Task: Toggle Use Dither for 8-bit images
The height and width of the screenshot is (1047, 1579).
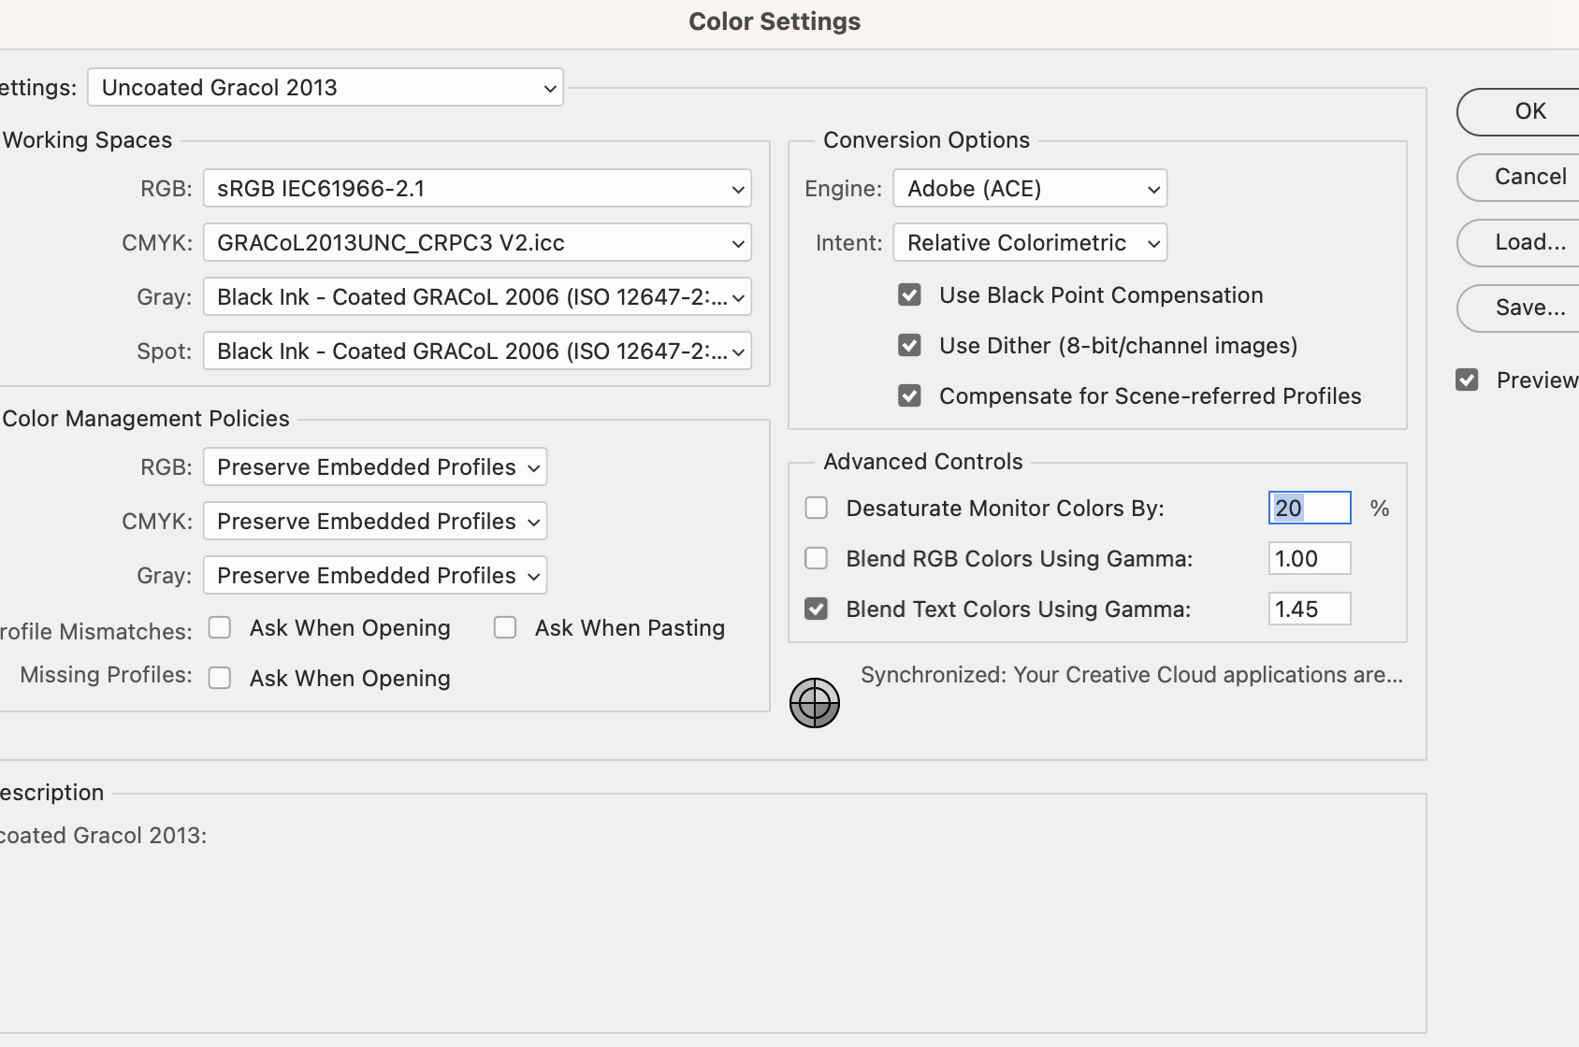Action: tap(909, 346)
